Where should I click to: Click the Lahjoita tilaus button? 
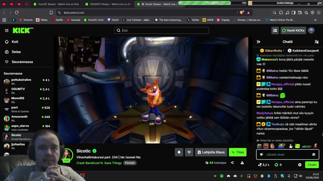211,152
